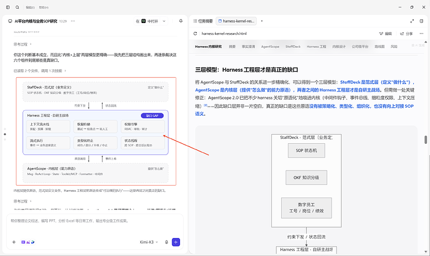430x256 pixels.
Task: Open the preview toolbar's more options (three dots)
Action: pos(421,34)
